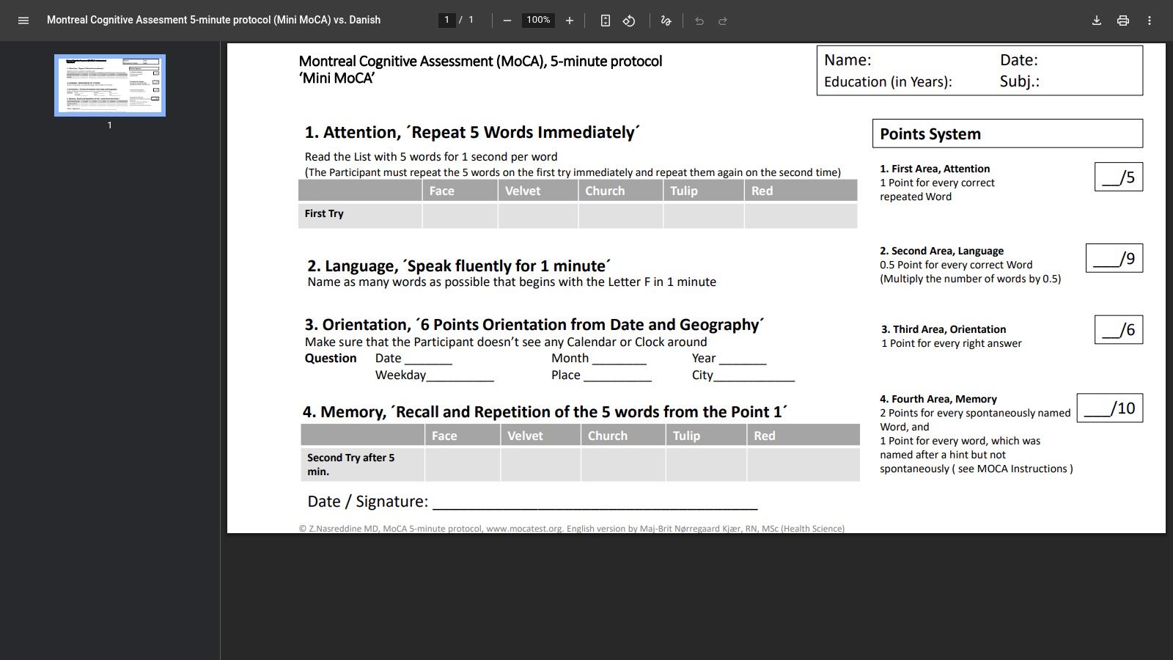The height and width of the screenshot is (660, 1173).
Task: Click the '__/10' score box
Action: coord(1110,408)
